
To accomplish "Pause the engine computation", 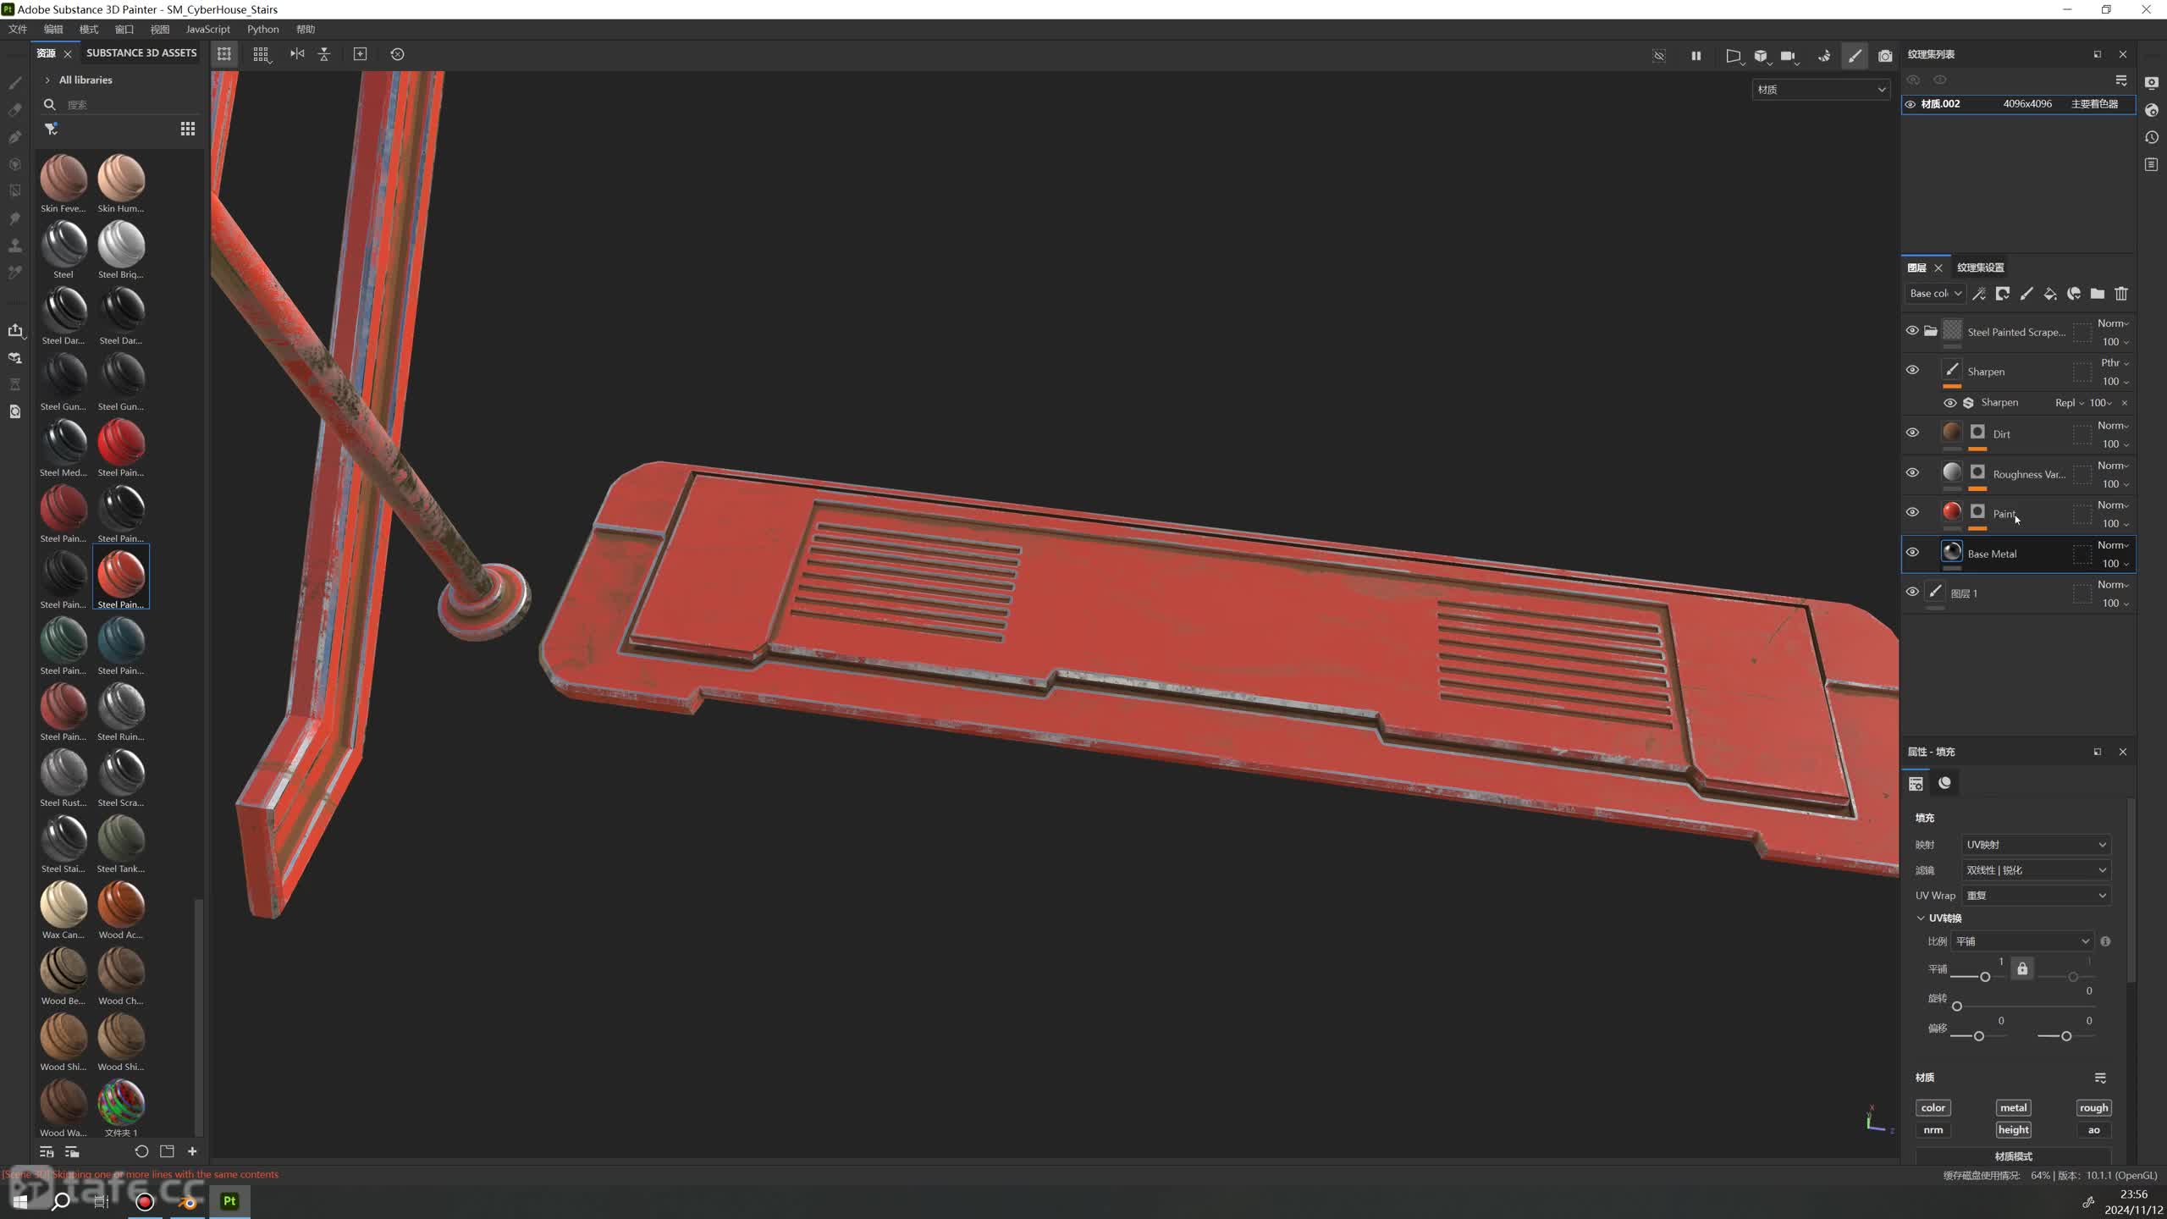I will pos(1696,56).
